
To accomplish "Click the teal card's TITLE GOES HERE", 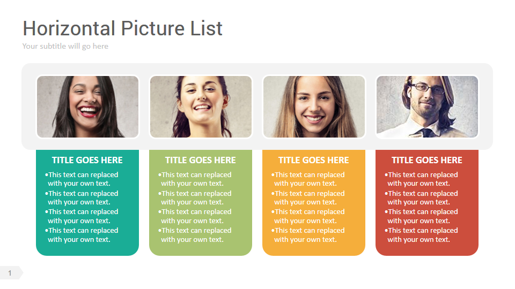I will (x=87, y=160).
